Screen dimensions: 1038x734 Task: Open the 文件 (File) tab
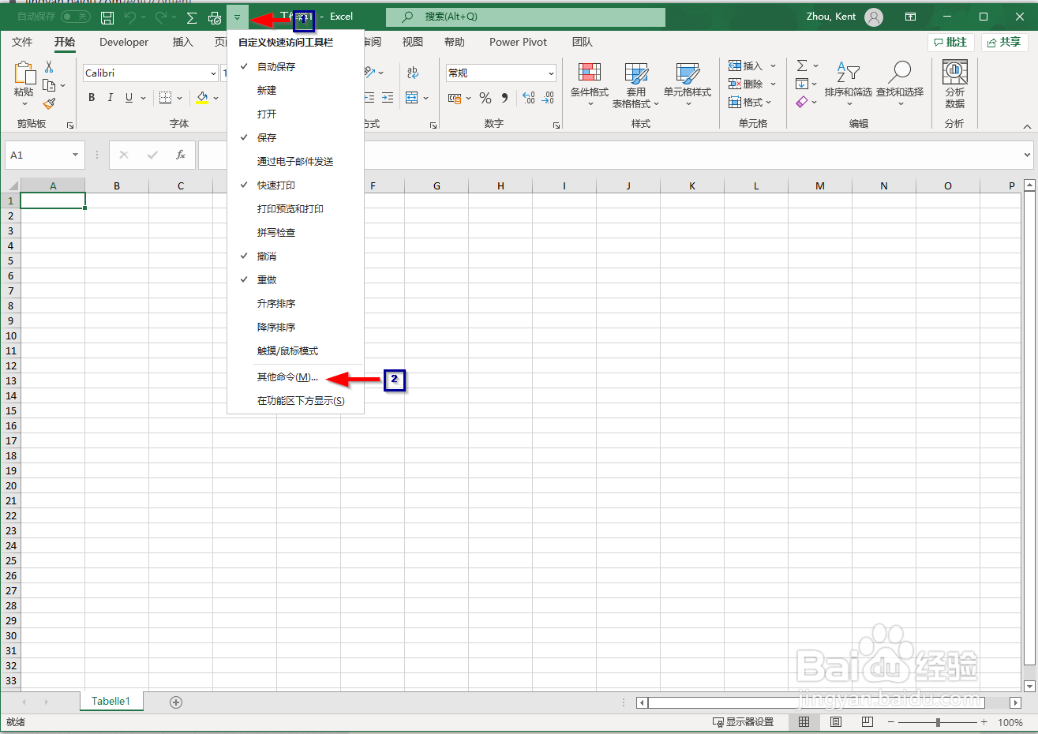tap(22, 42)
